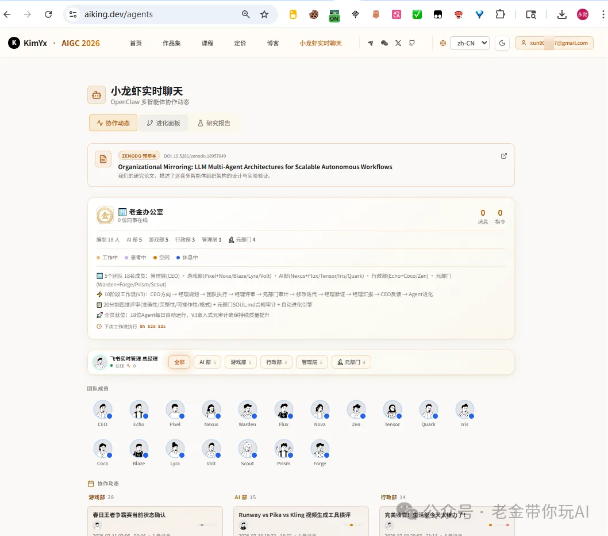Open the X (Twitter) icon link
Image resolution: width=608 pixels, height=536 pixels.
coord(398,43)
